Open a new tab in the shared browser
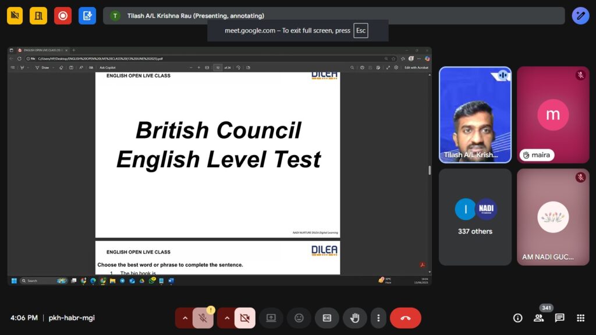 (x=74, y=50)
